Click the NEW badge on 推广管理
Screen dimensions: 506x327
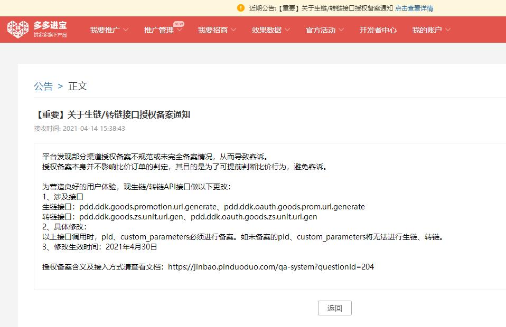(179, 24)
